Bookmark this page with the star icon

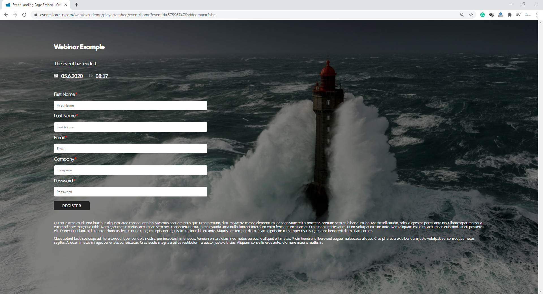[x=471, y=15]
